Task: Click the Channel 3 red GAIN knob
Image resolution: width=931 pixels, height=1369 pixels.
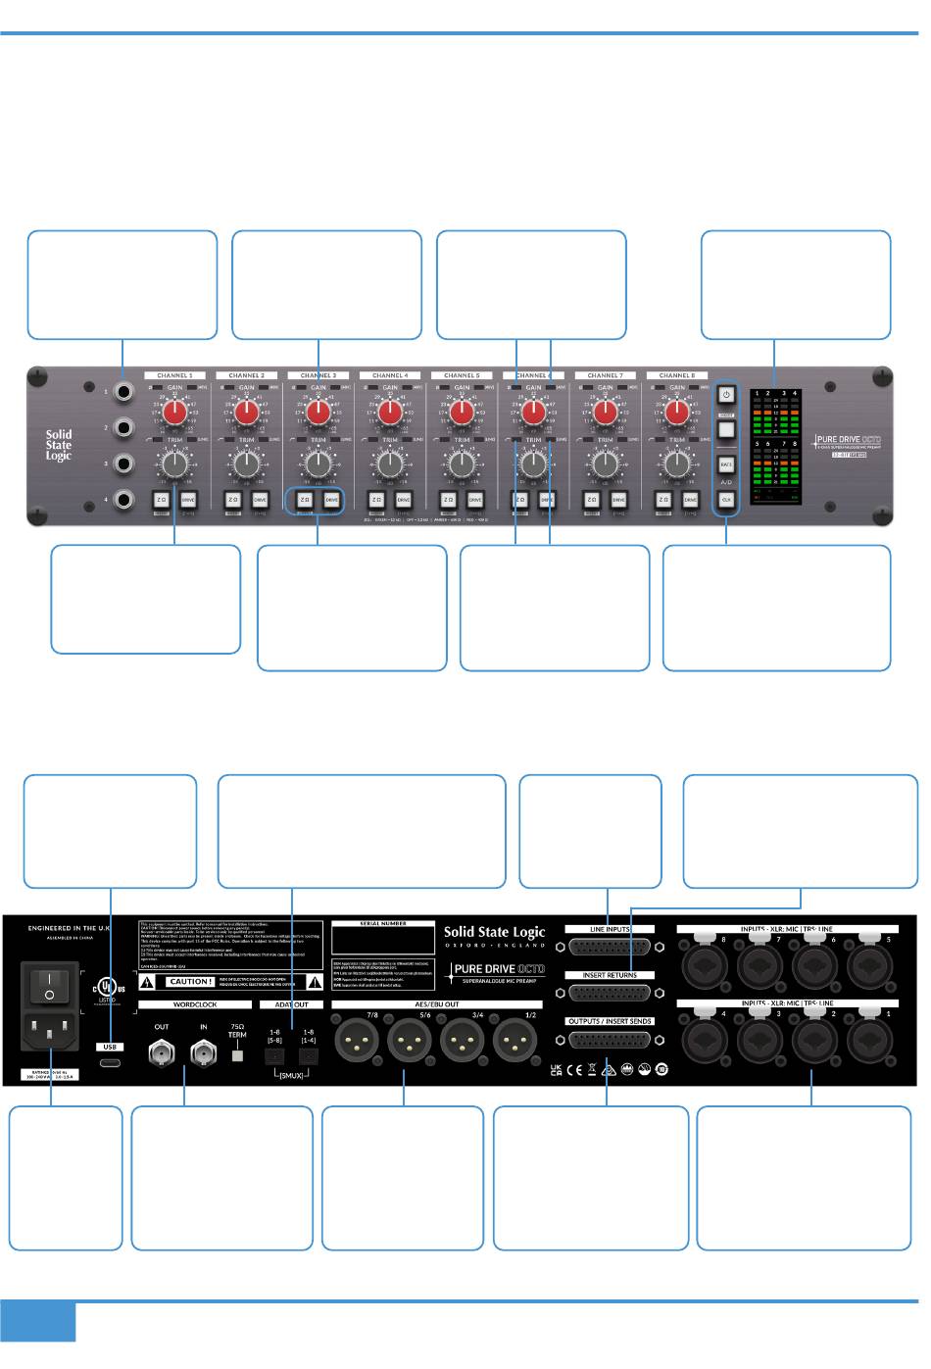Action: [318, 414]
